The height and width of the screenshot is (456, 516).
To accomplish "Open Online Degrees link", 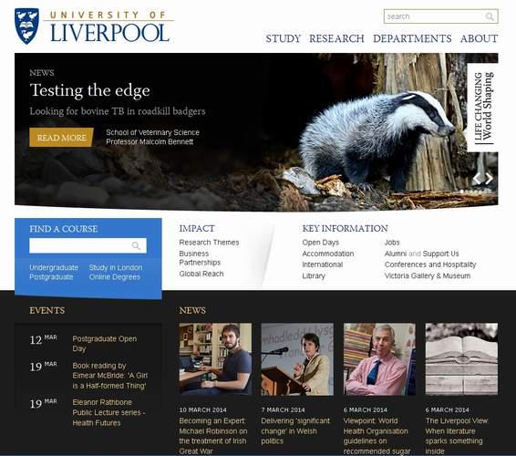I will (115, 277).
